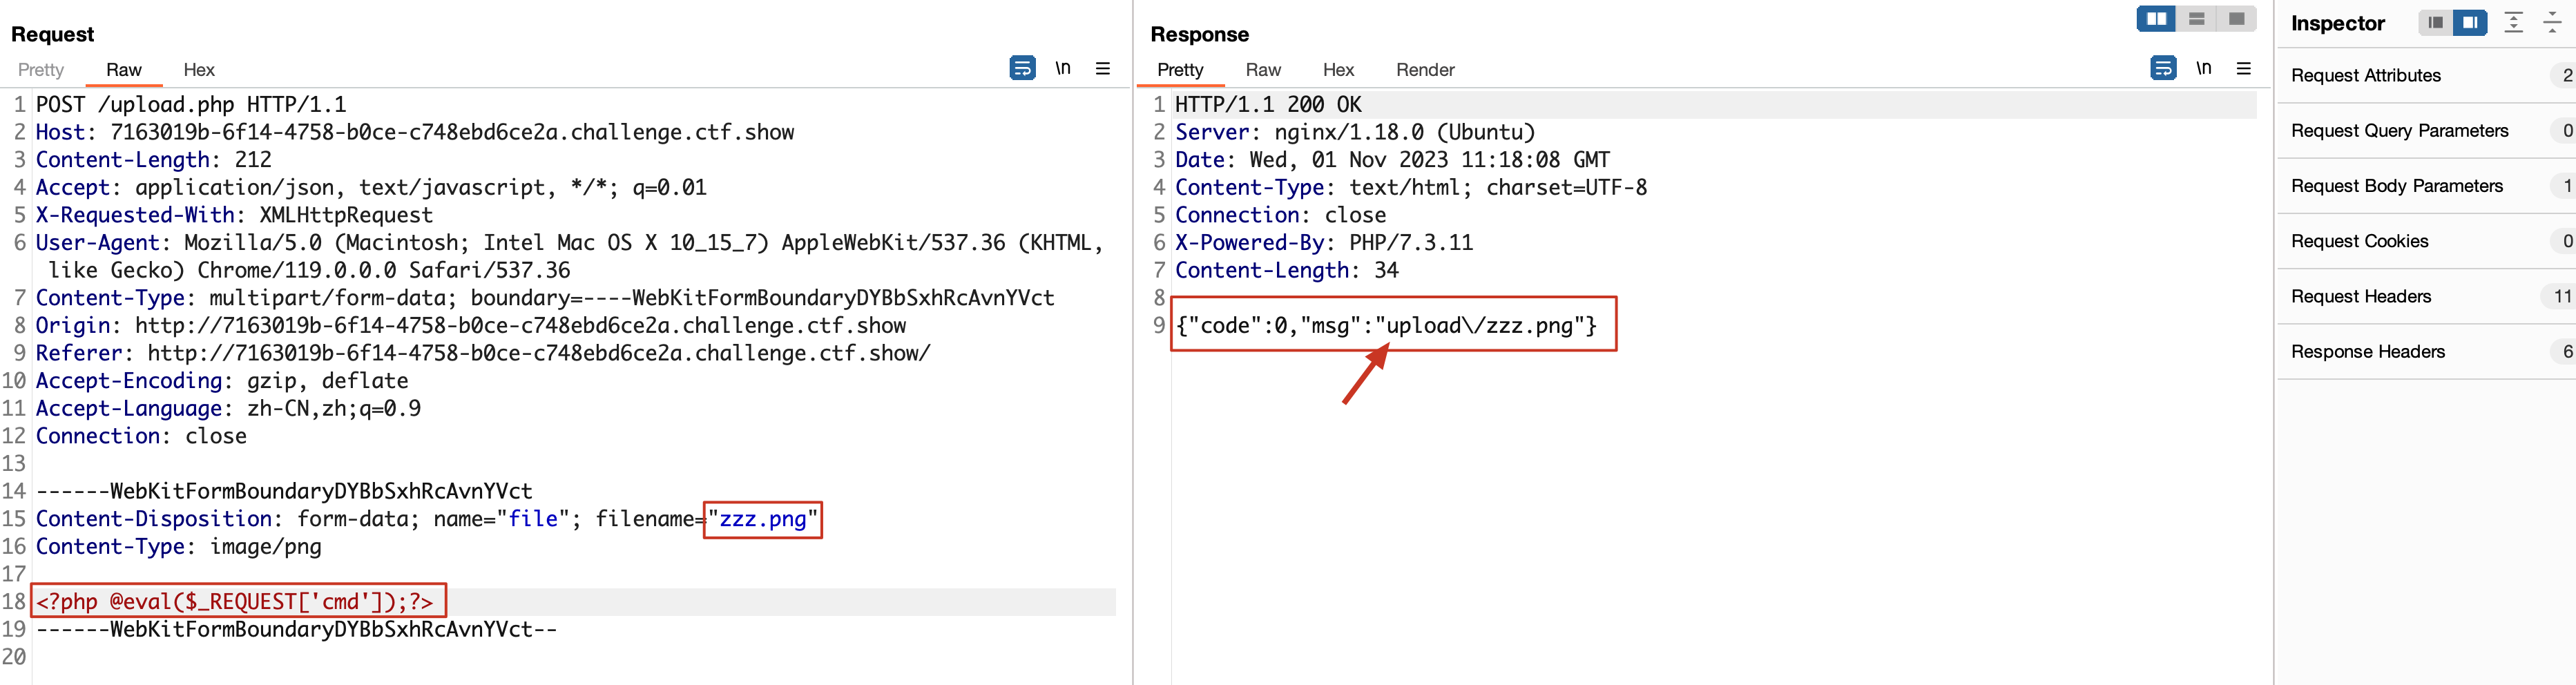This screenshot has height=685, width=2576.
Task: Click the Date response header
Action: [1392, 160]
